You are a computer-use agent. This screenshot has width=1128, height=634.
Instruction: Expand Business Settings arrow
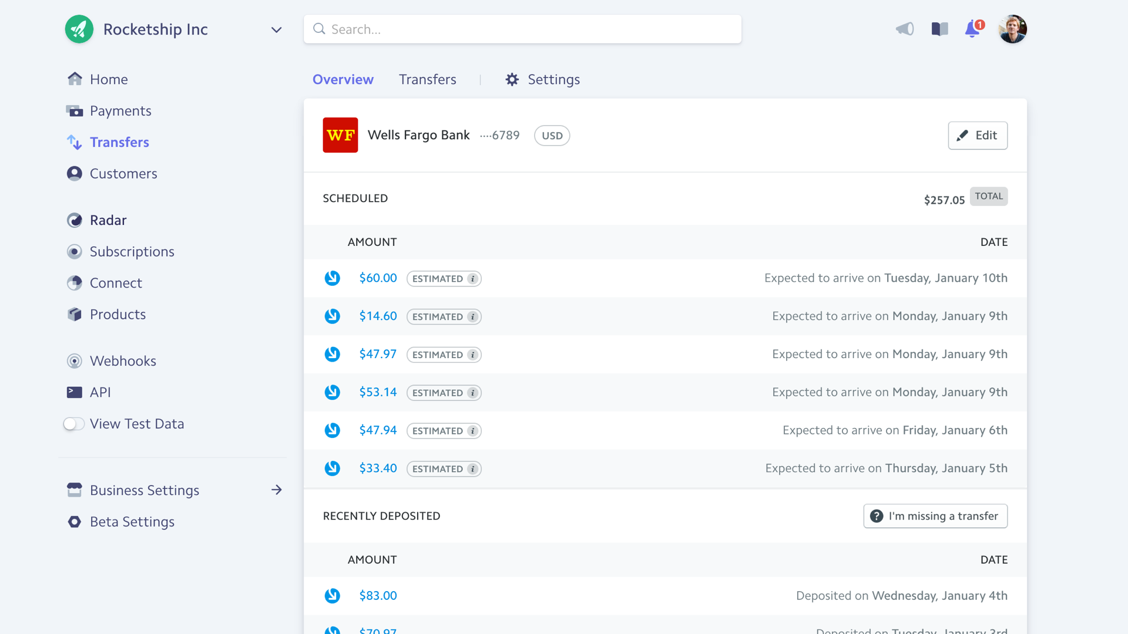click(277, 490)
